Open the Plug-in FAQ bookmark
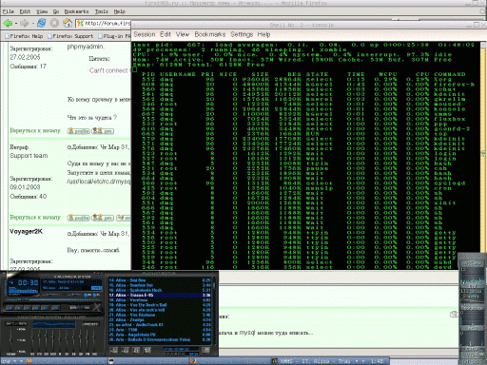The height and width of the screenshot is (365, 487). tap(114, 36)
